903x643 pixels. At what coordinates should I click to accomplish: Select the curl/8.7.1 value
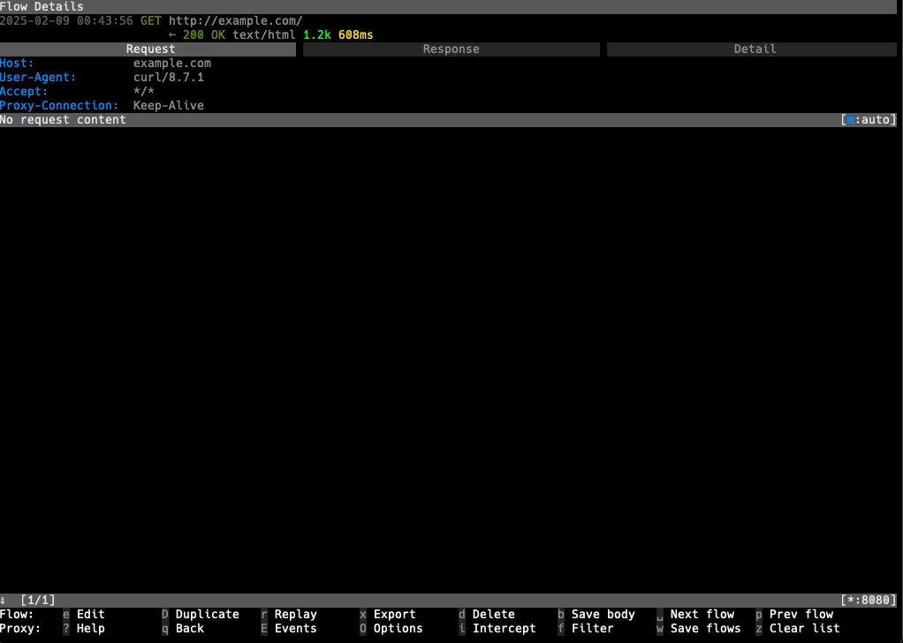[169, 77]
